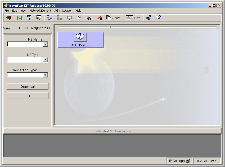Click the NE Name input field
The image size is (225, 167).
25,44
